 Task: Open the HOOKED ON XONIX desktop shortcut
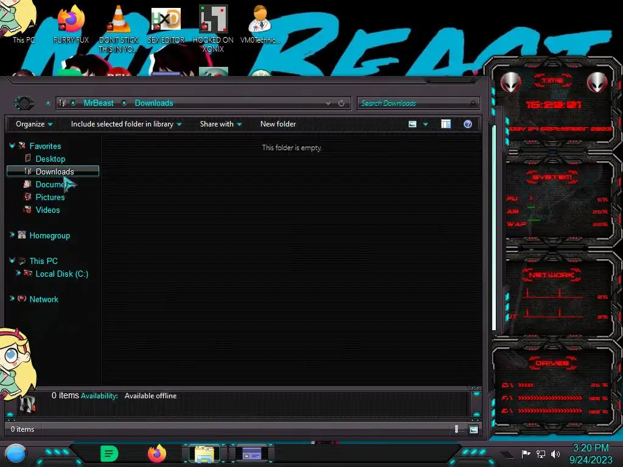[x=213, y=29]
